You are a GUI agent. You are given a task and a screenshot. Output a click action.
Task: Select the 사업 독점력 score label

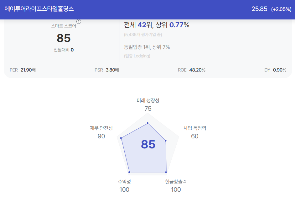coord(195,128)
